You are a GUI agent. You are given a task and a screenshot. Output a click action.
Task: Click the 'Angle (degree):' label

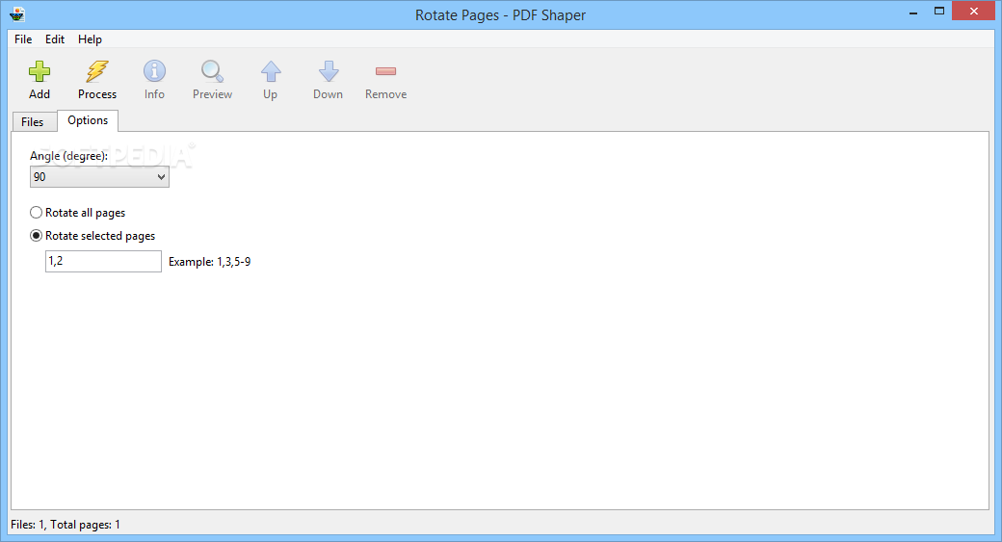coord(69,156)
